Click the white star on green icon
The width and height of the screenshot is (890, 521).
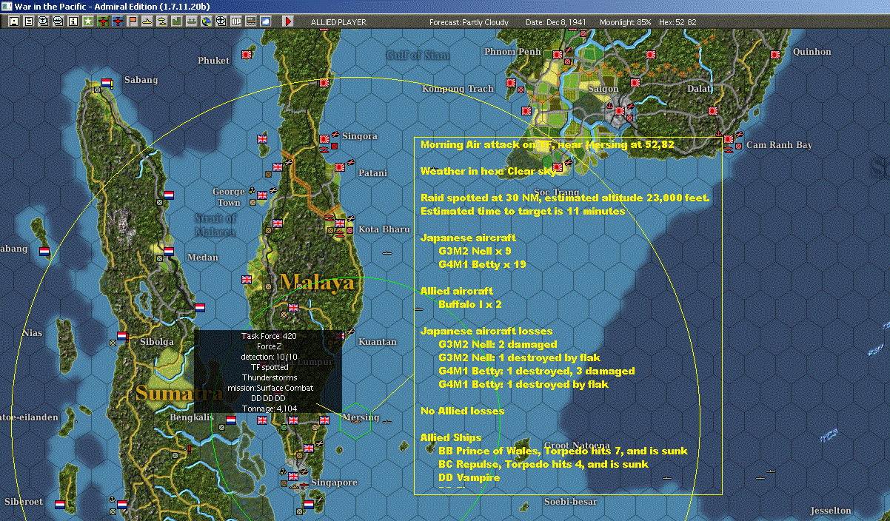[x=88, y=22]
